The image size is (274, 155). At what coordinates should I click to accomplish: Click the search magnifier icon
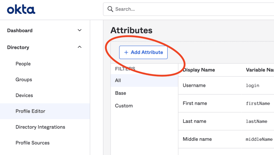click(110, 9)
